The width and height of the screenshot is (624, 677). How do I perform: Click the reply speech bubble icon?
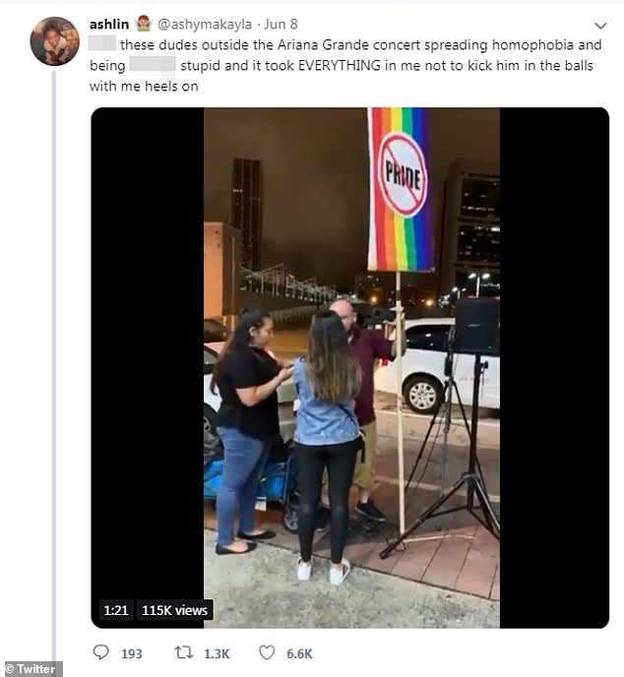[101, 652]
